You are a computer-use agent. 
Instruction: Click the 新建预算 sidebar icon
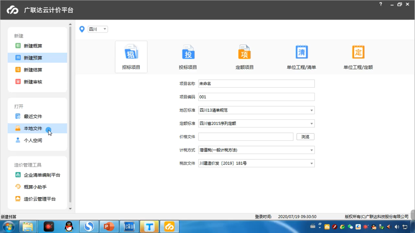(18, 58)
